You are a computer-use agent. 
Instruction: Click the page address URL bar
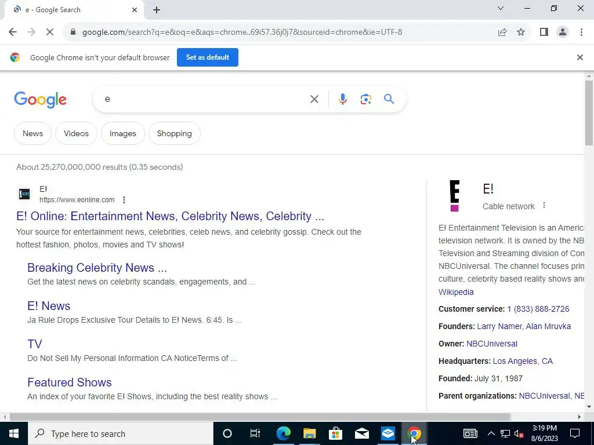242,32
